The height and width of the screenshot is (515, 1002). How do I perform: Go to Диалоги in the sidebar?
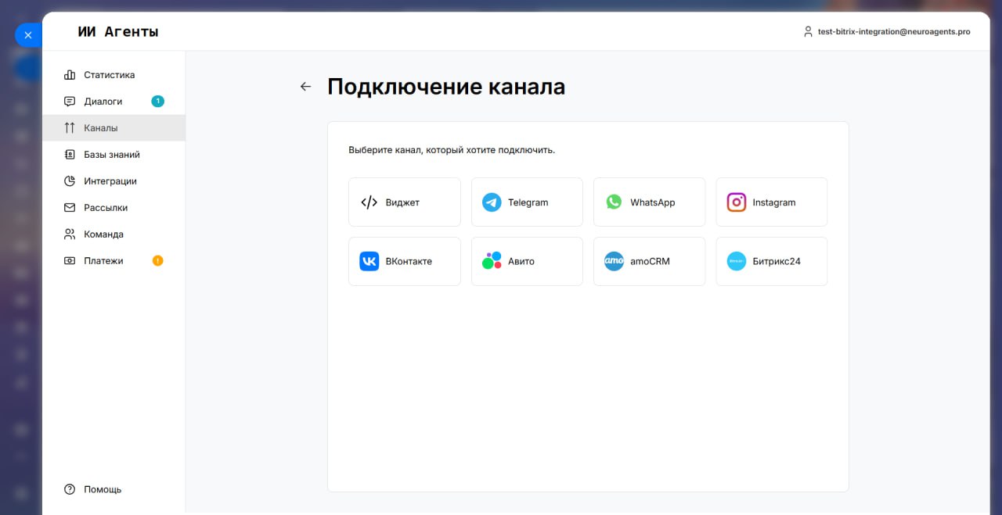click(x=114, y=102)
